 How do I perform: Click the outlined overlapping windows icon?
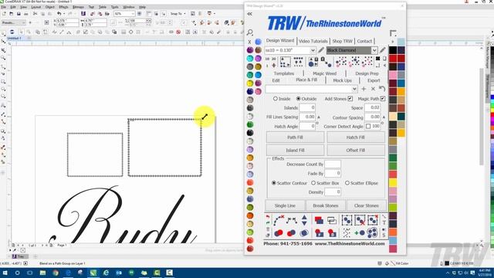pyautogui.click(x=332, y=220)
